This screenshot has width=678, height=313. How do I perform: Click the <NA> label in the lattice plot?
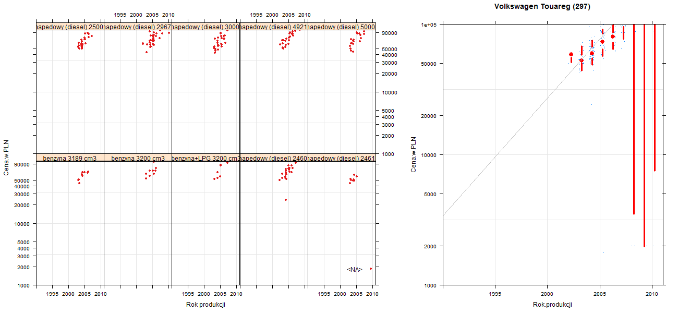pos(355,269)
